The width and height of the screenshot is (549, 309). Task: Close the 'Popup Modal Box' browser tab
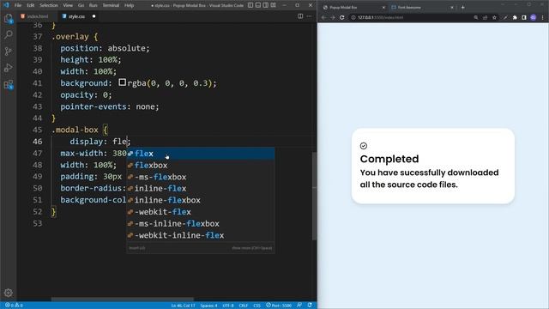click(383, 7)
